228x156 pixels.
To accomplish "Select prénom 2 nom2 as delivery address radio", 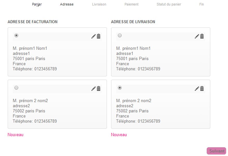I will tap(120, 88).
